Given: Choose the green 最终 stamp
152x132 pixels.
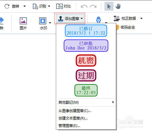Looking at the screenshot, I should pyautogui.click(x=86, y=90).
